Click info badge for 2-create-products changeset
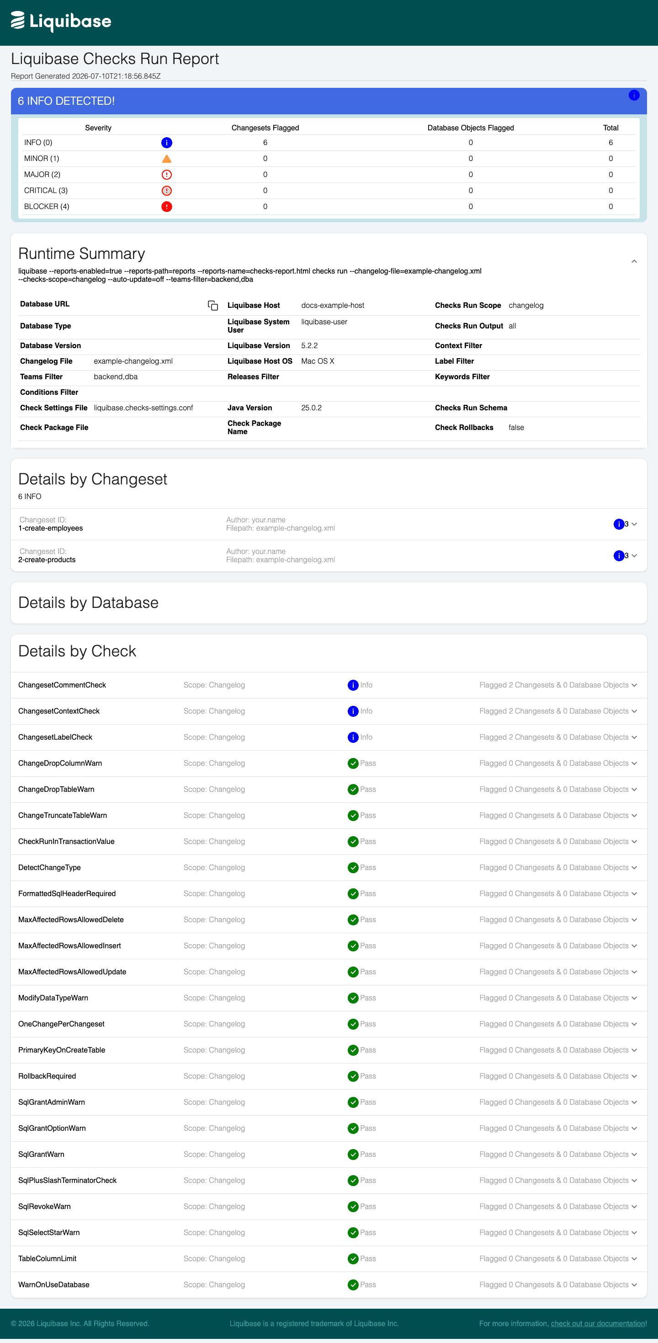658x1343 pixels. [x=618, y=556]
